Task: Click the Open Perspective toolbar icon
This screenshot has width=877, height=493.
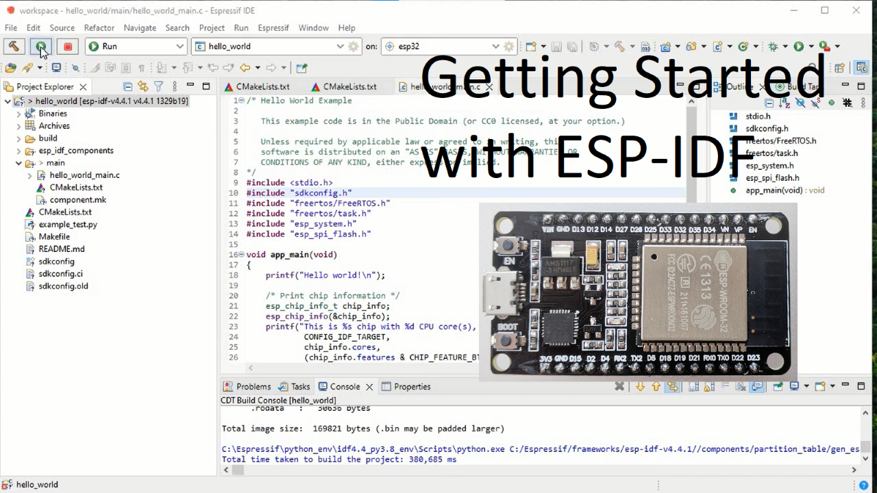Action: pos(839,68)
